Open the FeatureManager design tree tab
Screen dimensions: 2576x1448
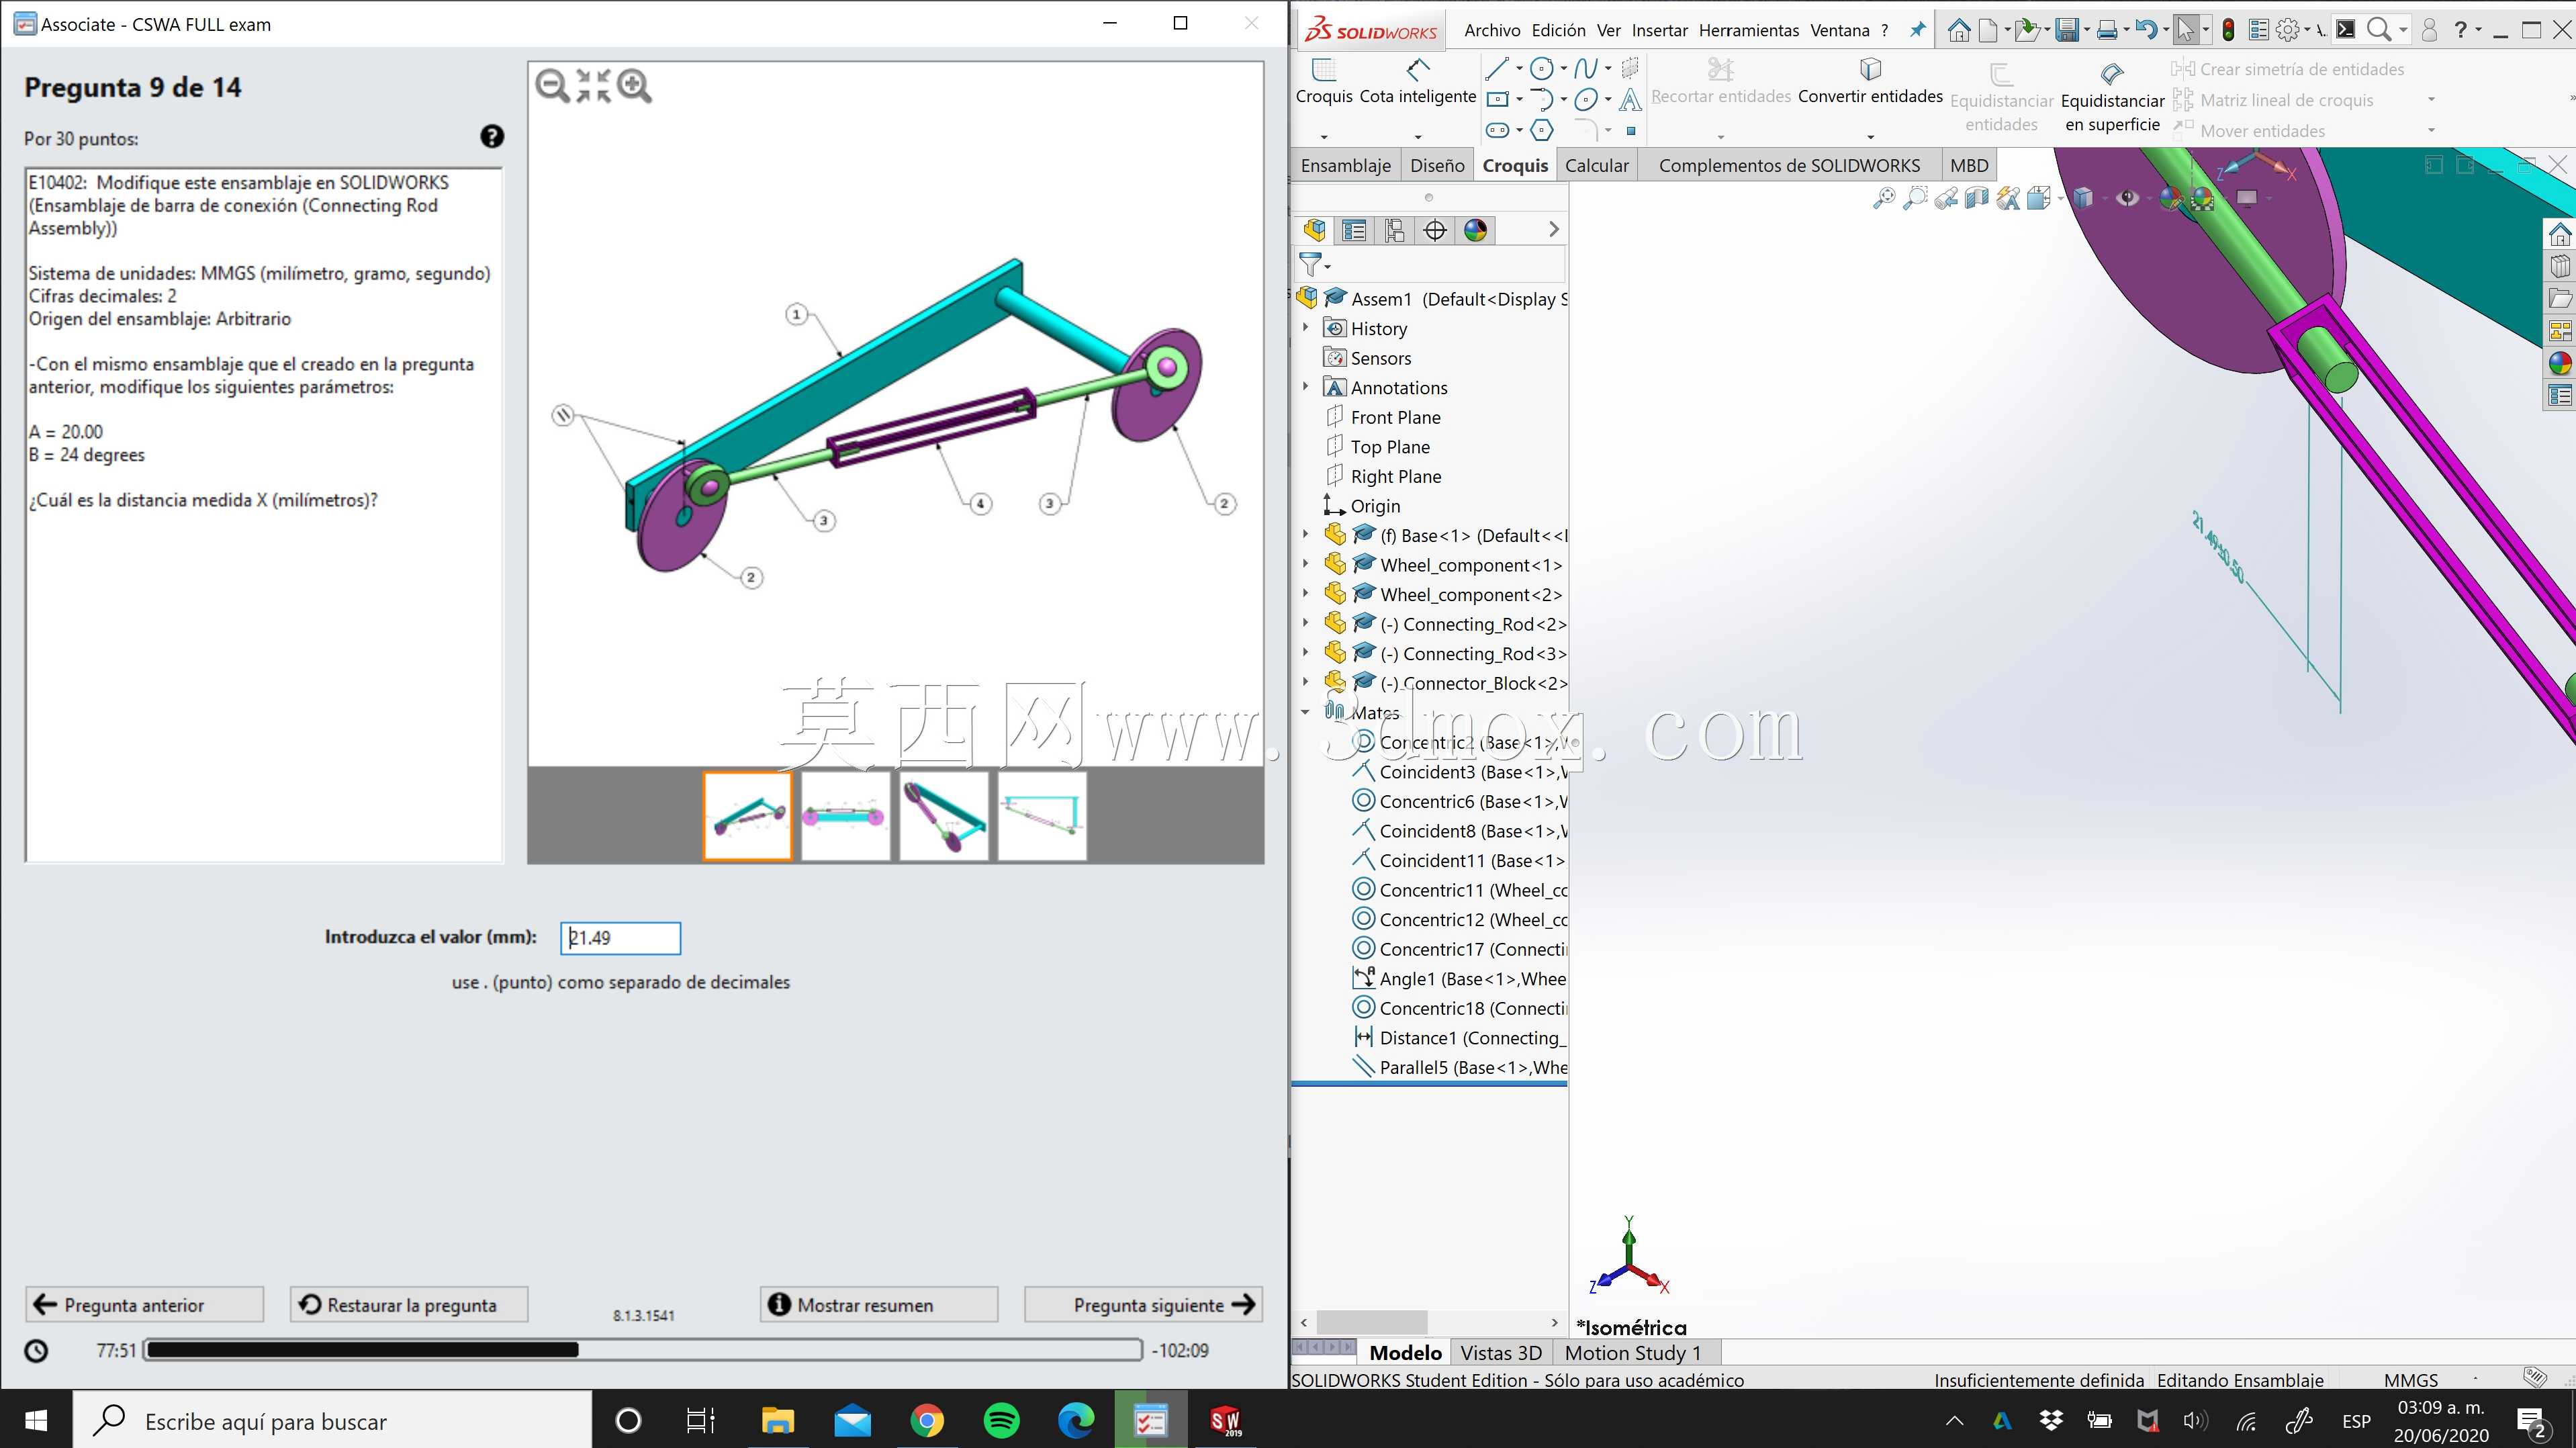click(x=1314, y=231)
